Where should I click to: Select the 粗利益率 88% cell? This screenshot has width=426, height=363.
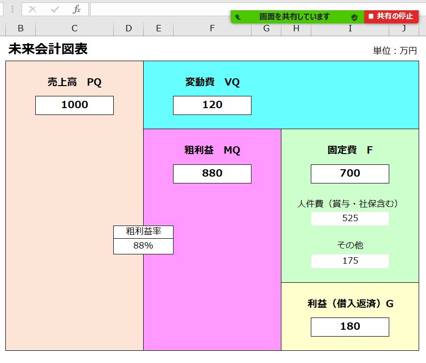[143, 246]
